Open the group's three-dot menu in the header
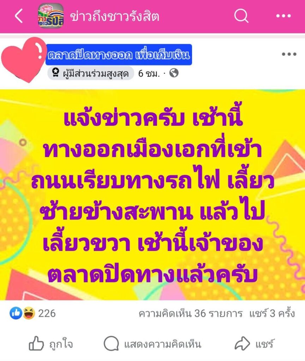Screen dimensions: 305x361 [x=283, y=16]
